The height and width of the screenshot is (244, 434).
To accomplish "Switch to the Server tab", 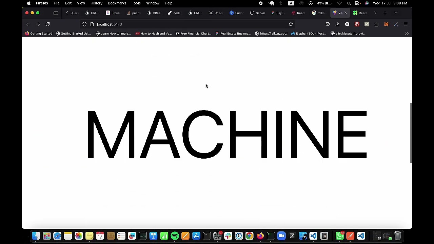I will 257,13.
